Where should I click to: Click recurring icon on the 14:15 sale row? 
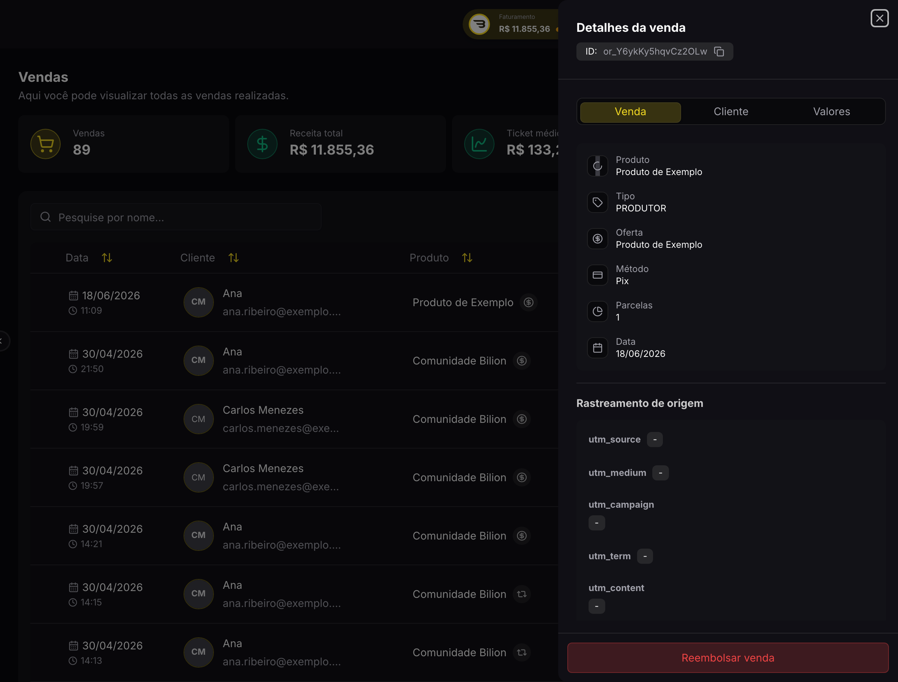coord(522,594)
